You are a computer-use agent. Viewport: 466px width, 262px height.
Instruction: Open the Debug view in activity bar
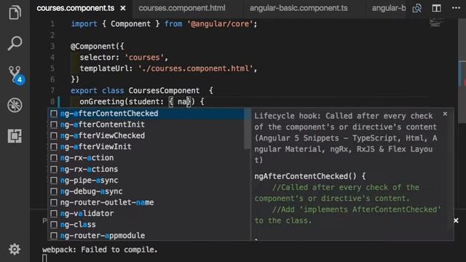(x=15, y=105)
